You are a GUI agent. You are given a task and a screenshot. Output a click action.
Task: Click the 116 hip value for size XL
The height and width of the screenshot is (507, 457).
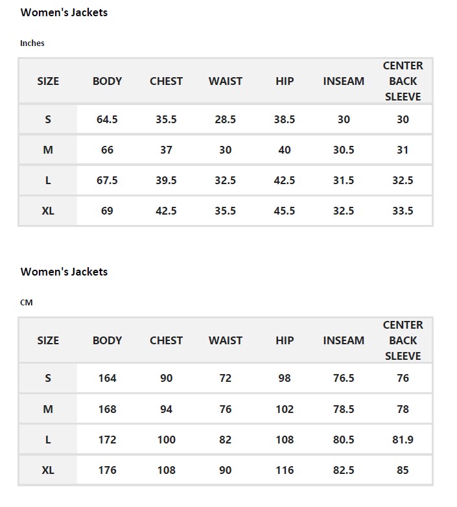point(285,470)
